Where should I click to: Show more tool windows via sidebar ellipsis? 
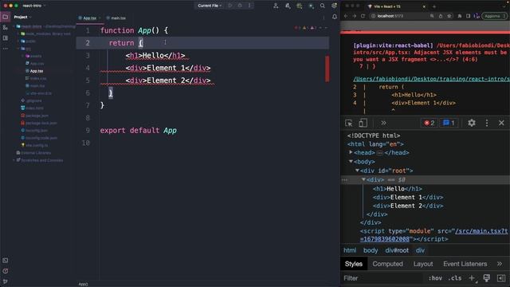[x=6, y=49]
